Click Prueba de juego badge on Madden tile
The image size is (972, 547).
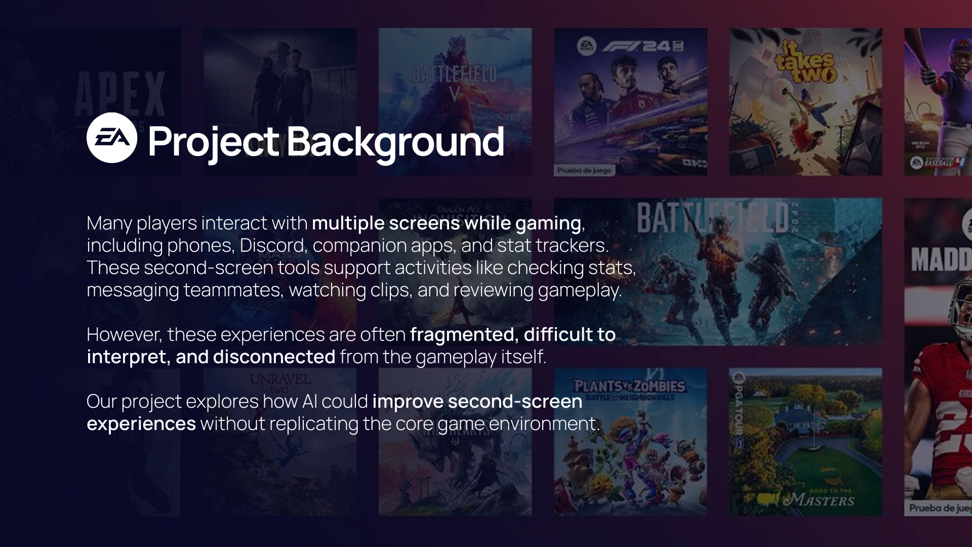939,508
